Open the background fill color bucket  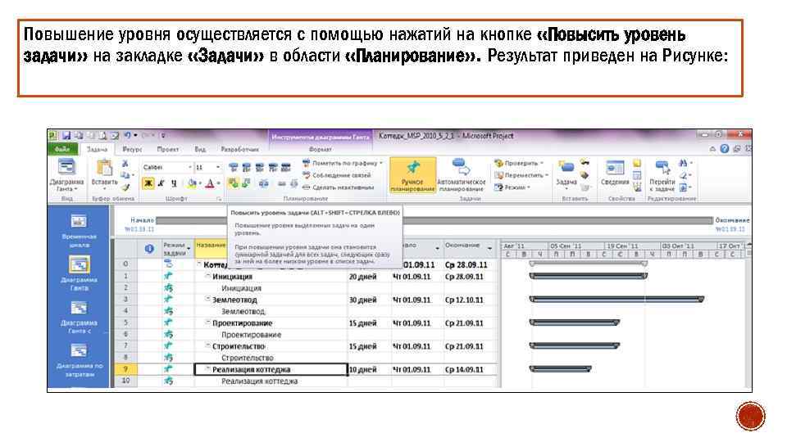click(192, 184)
